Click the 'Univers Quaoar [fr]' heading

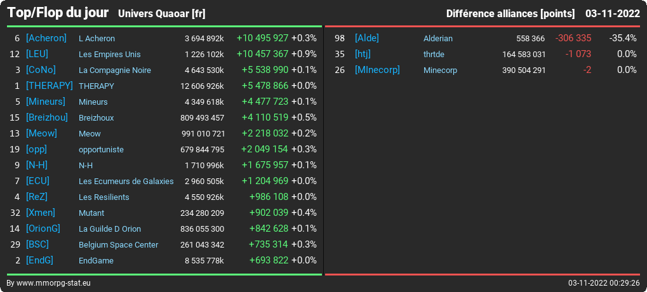click(x=162, y=14)
